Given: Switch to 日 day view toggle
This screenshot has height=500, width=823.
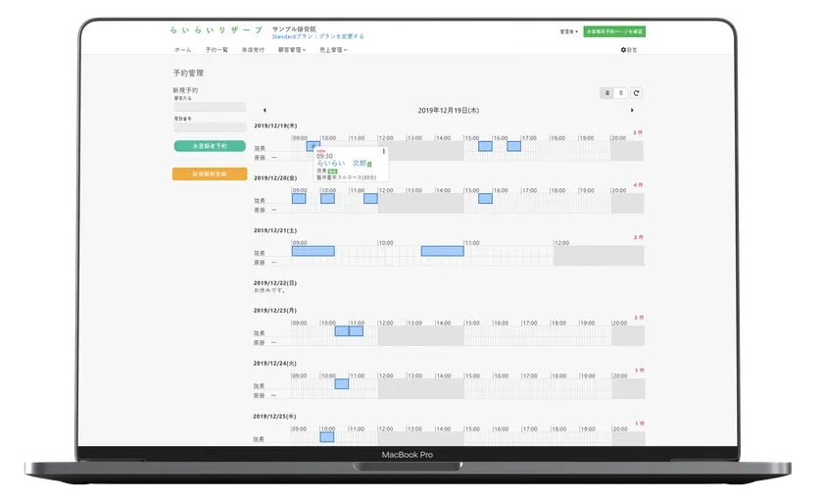Looking at the screenshot, I should click(621, 93).
